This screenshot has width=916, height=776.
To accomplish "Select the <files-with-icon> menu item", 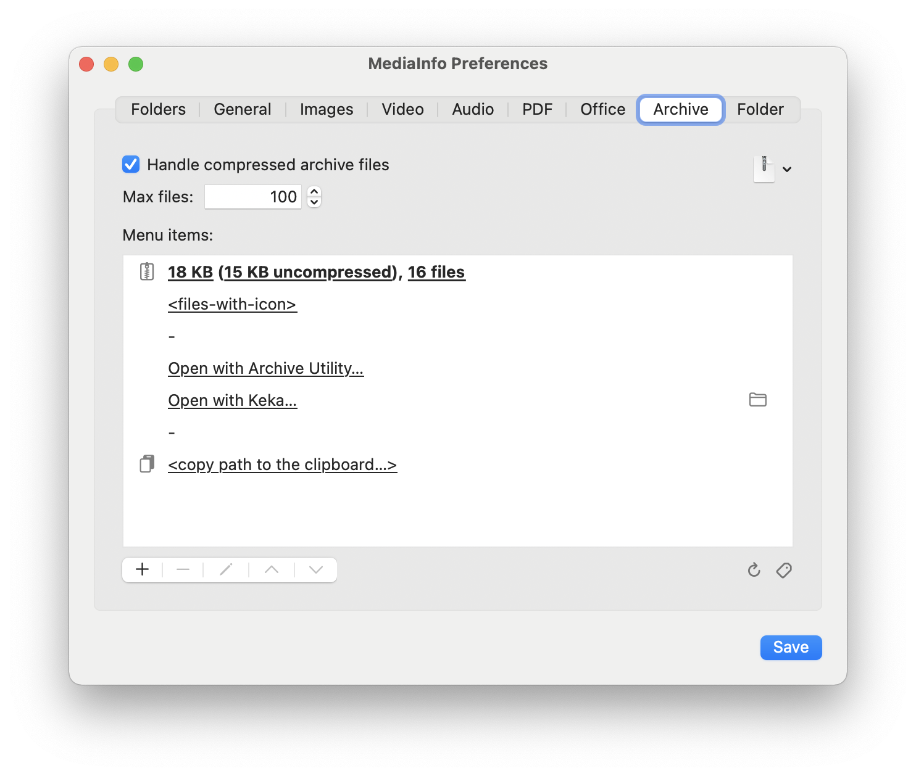I will tap(232, 304).
